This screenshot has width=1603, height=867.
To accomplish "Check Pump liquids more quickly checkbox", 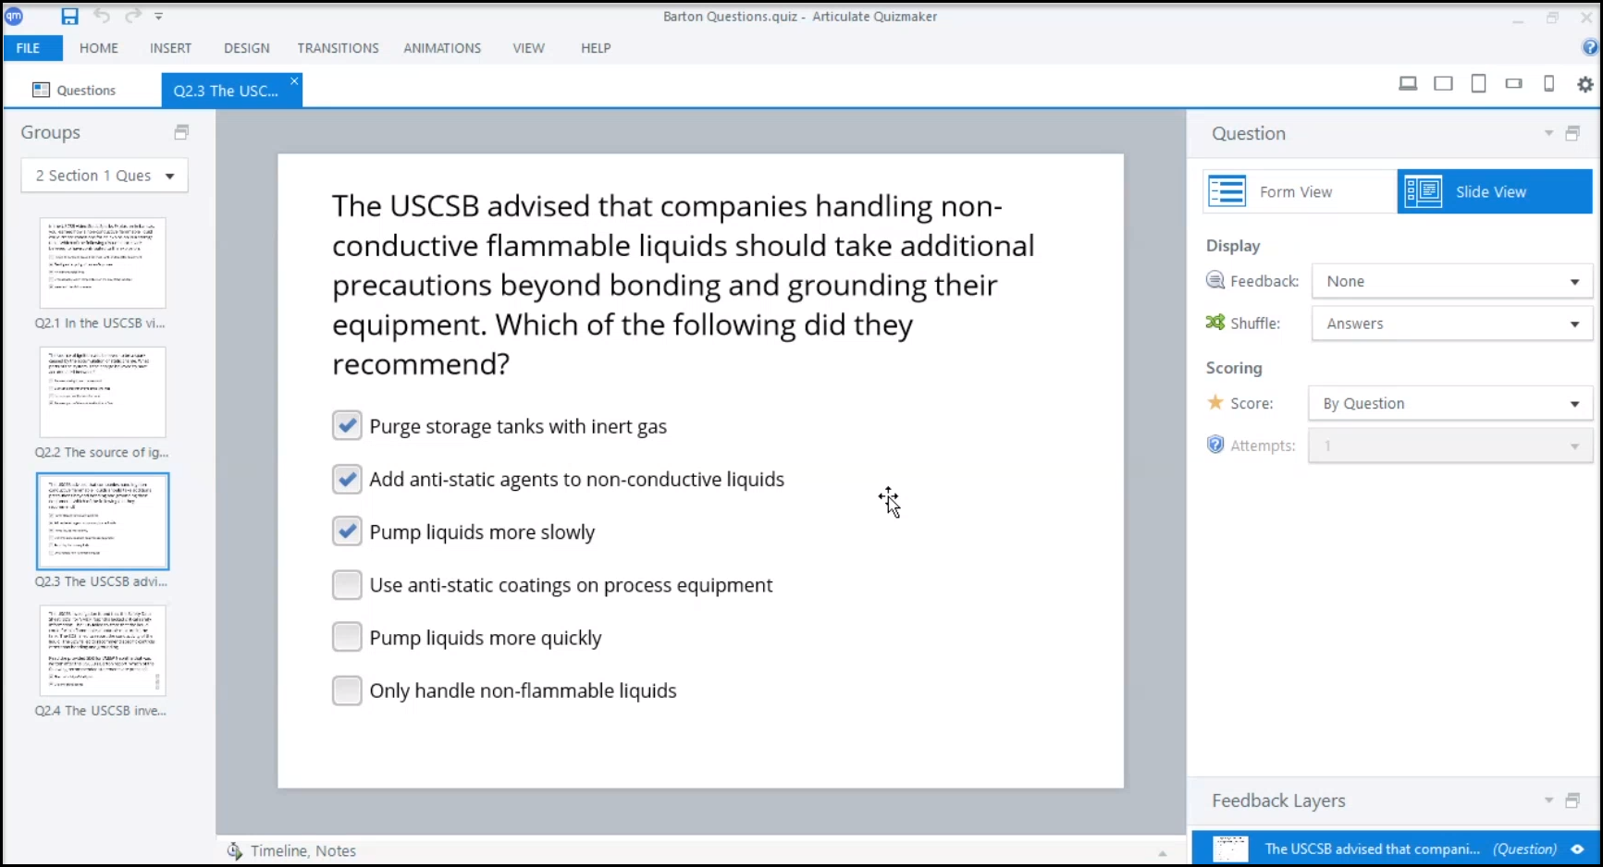I will (x=347, y=638).
